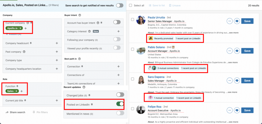The image size is (262, 124).
Task: Click pin icon beside Company headcount
Action: (x=31, y=43)
